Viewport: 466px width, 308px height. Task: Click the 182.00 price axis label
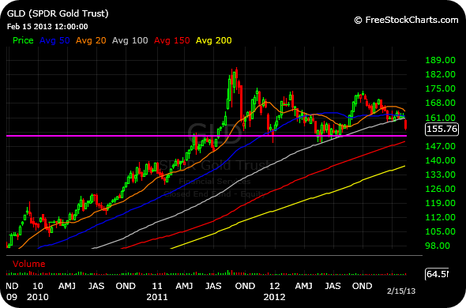[441, 74]
